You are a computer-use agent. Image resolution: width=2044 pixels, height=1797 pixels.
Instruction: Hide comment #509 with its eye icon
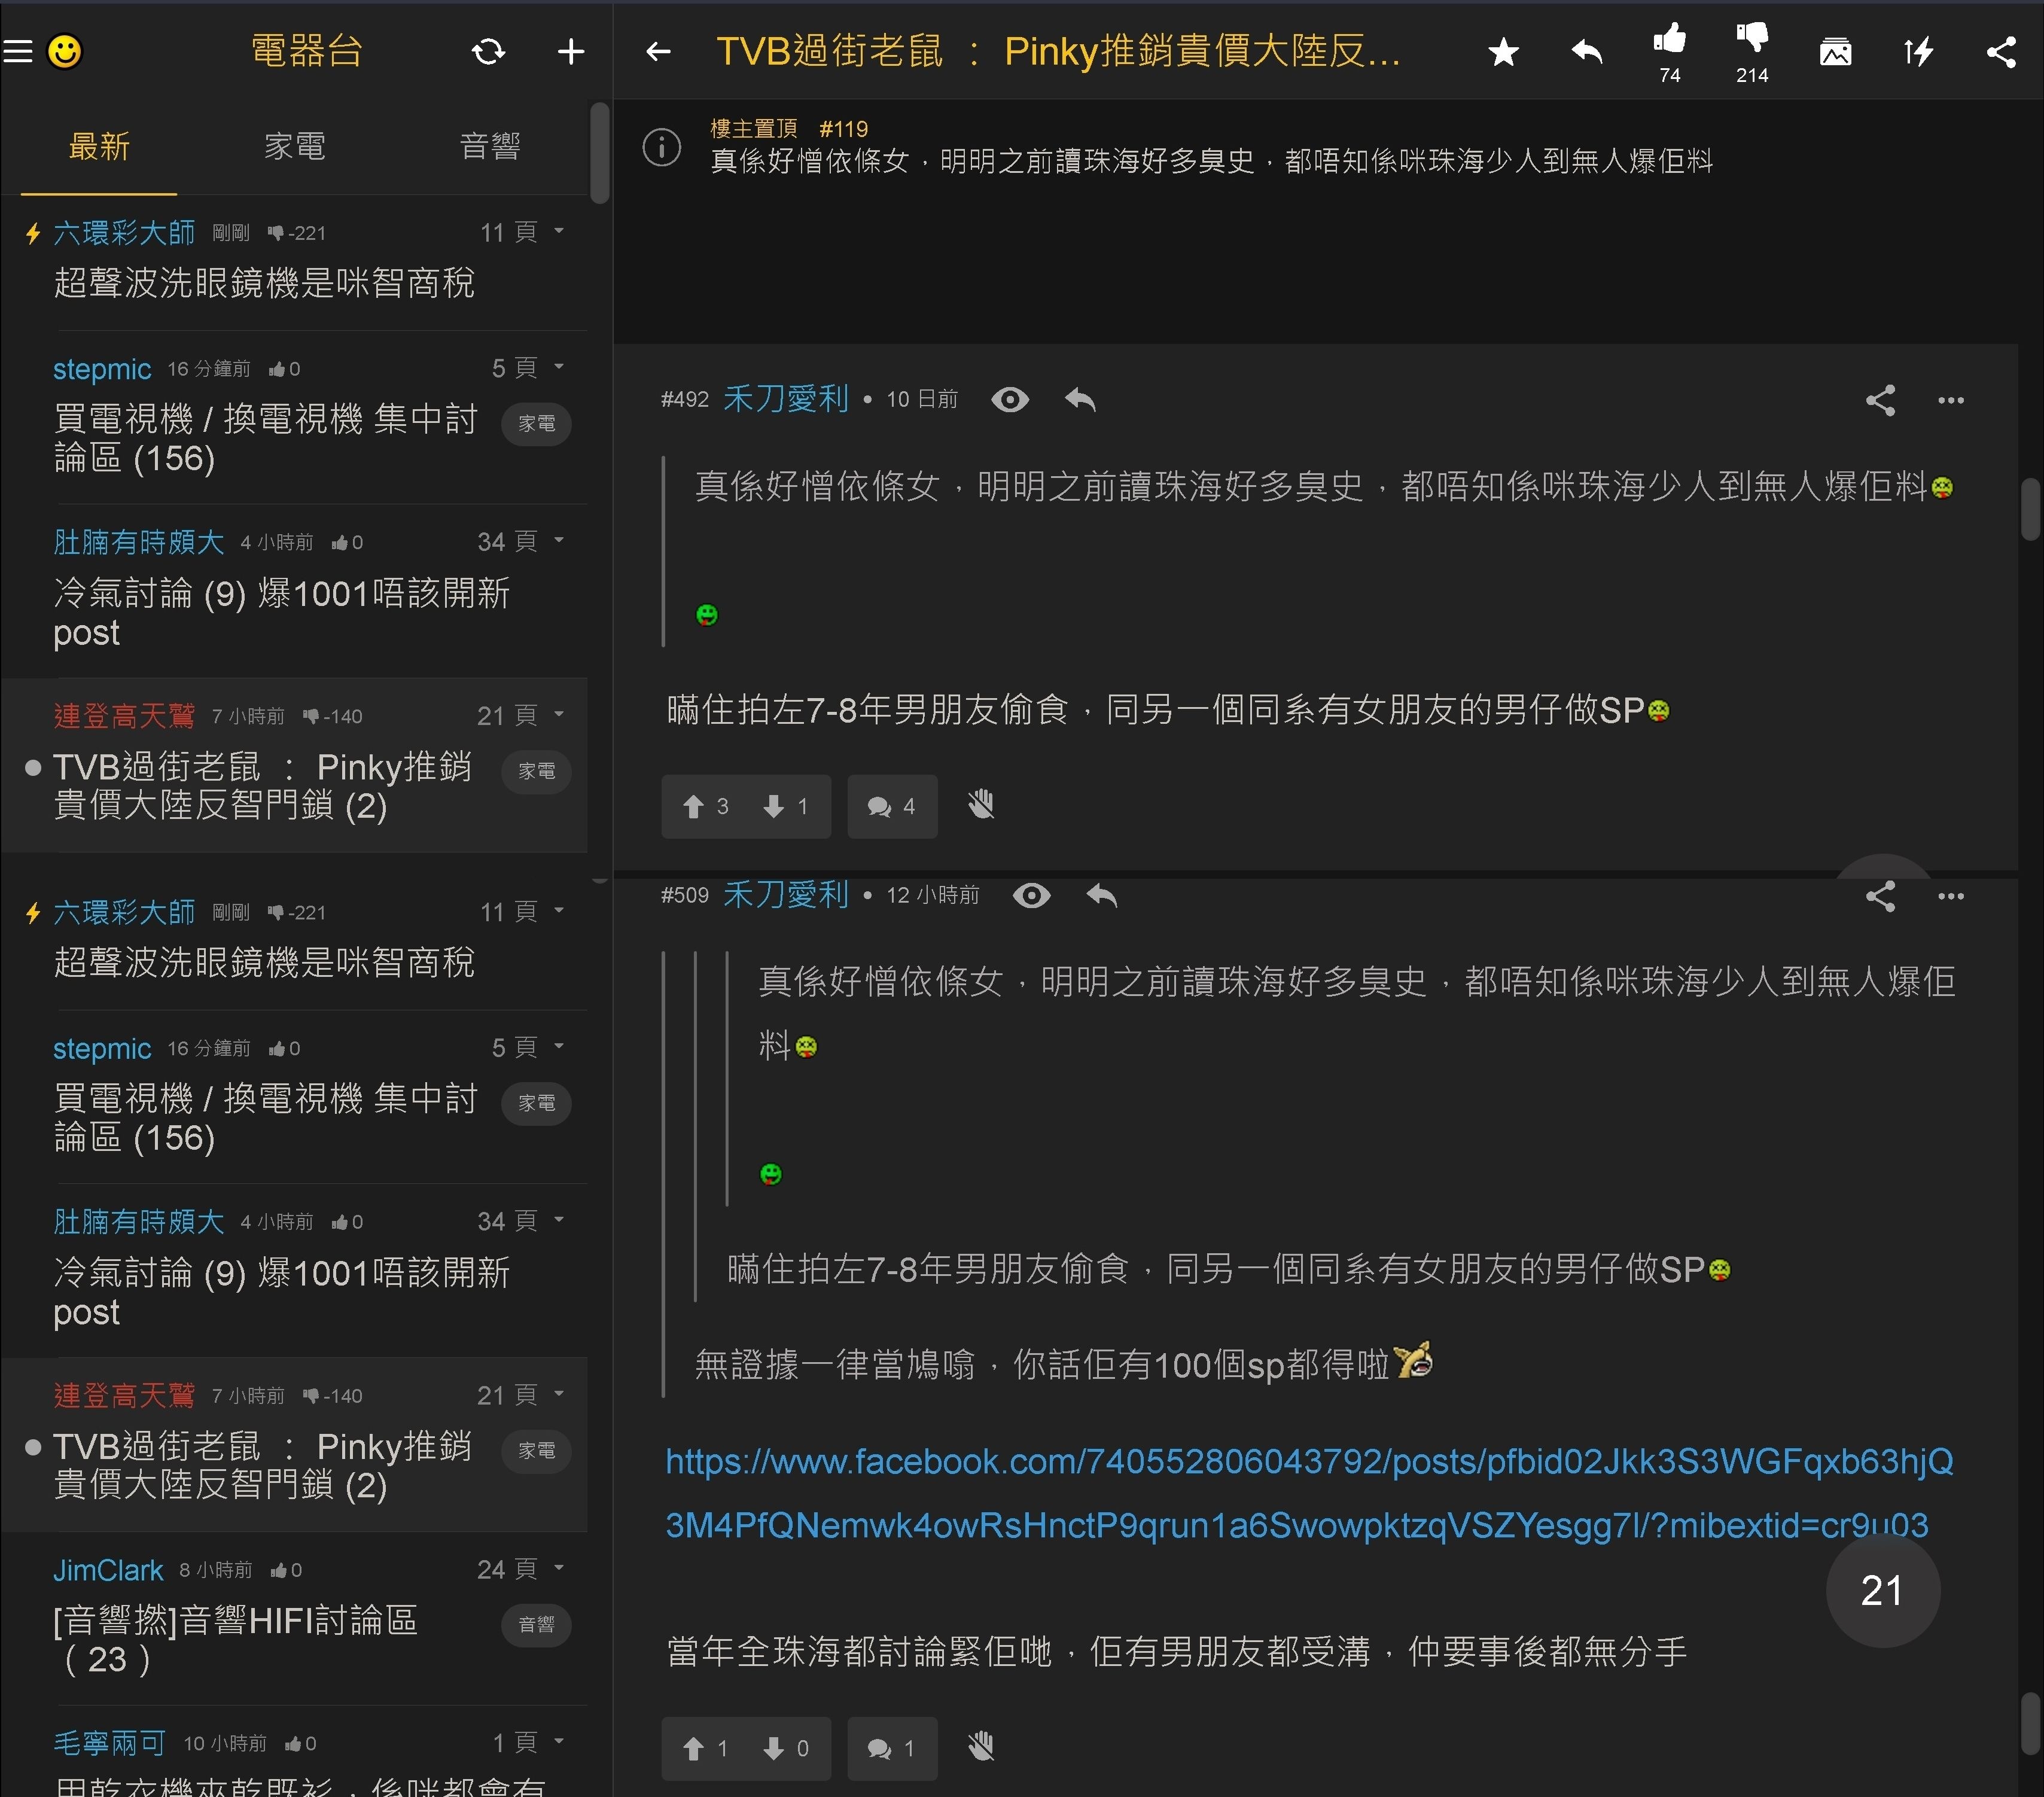click(1032, 895)
